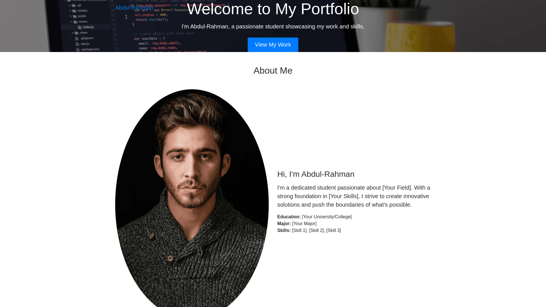Select the Welcome to My Portfolio heading

coord(273,9)
